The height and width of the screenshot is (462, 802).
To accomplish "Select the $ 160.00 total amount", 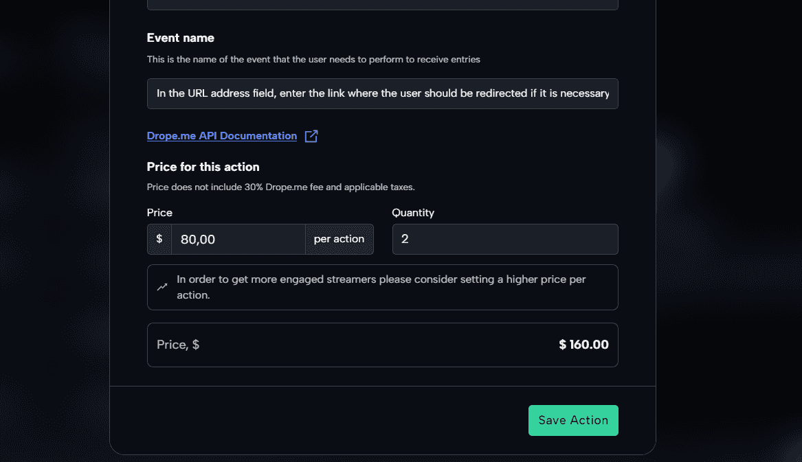I will pyautogui.click(x=583, y=345).
